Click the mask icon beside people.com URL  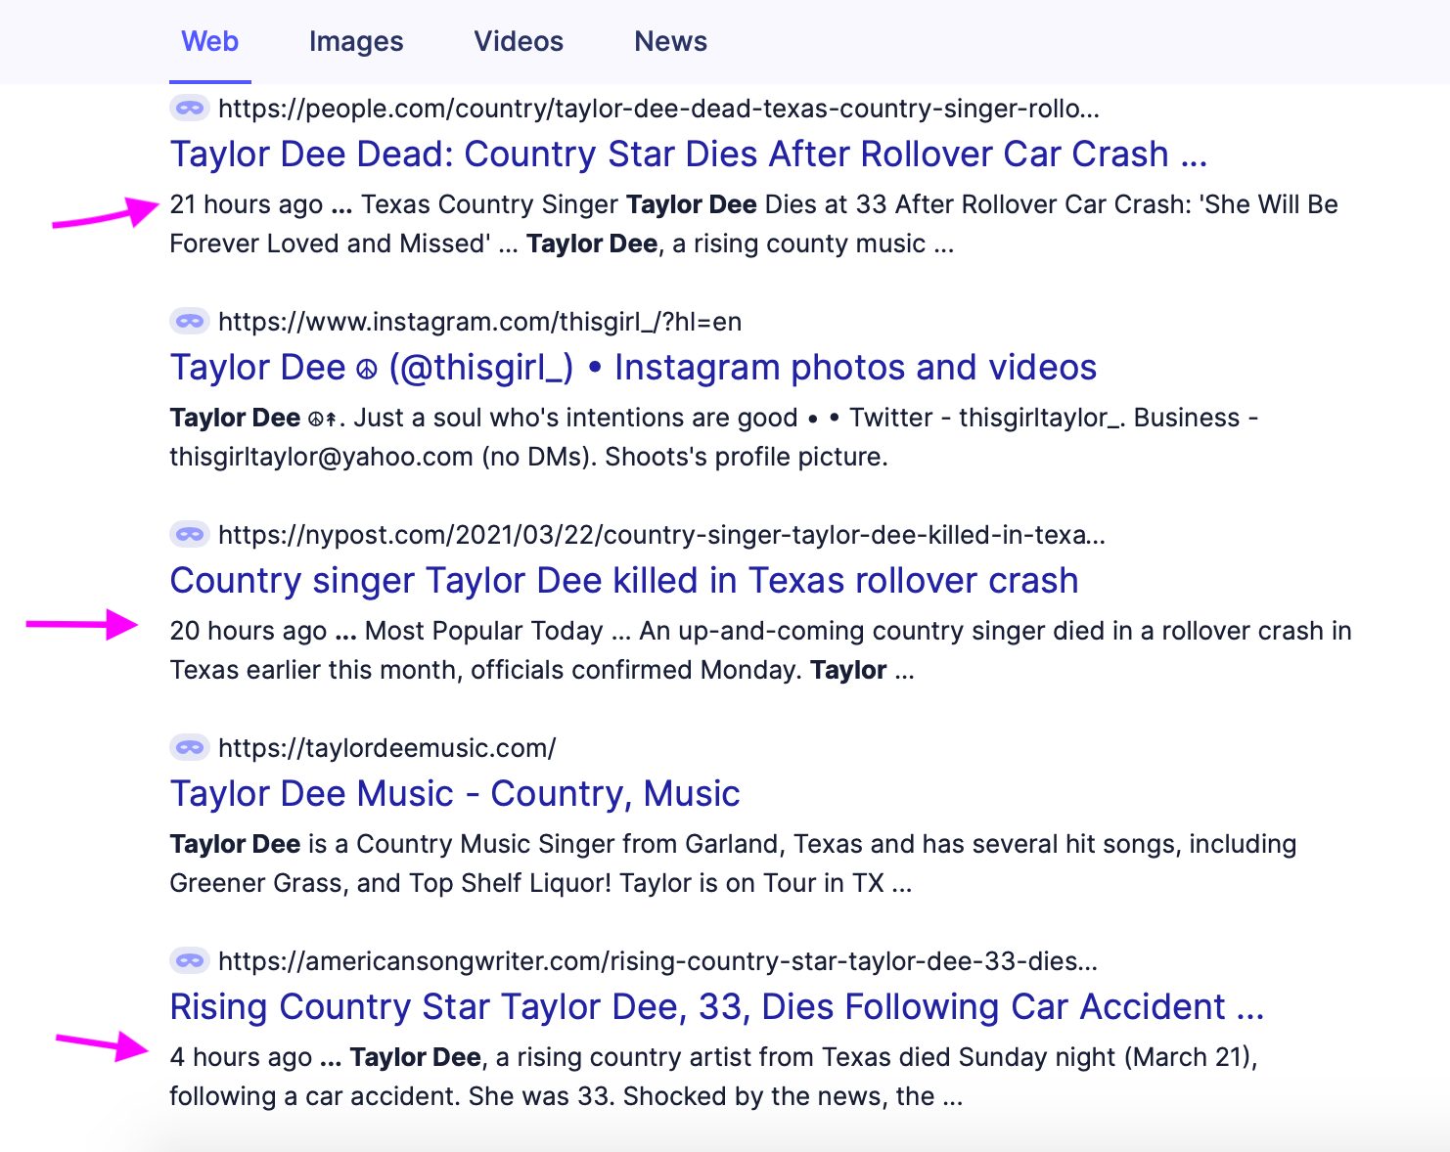click(x=190, y=108)
